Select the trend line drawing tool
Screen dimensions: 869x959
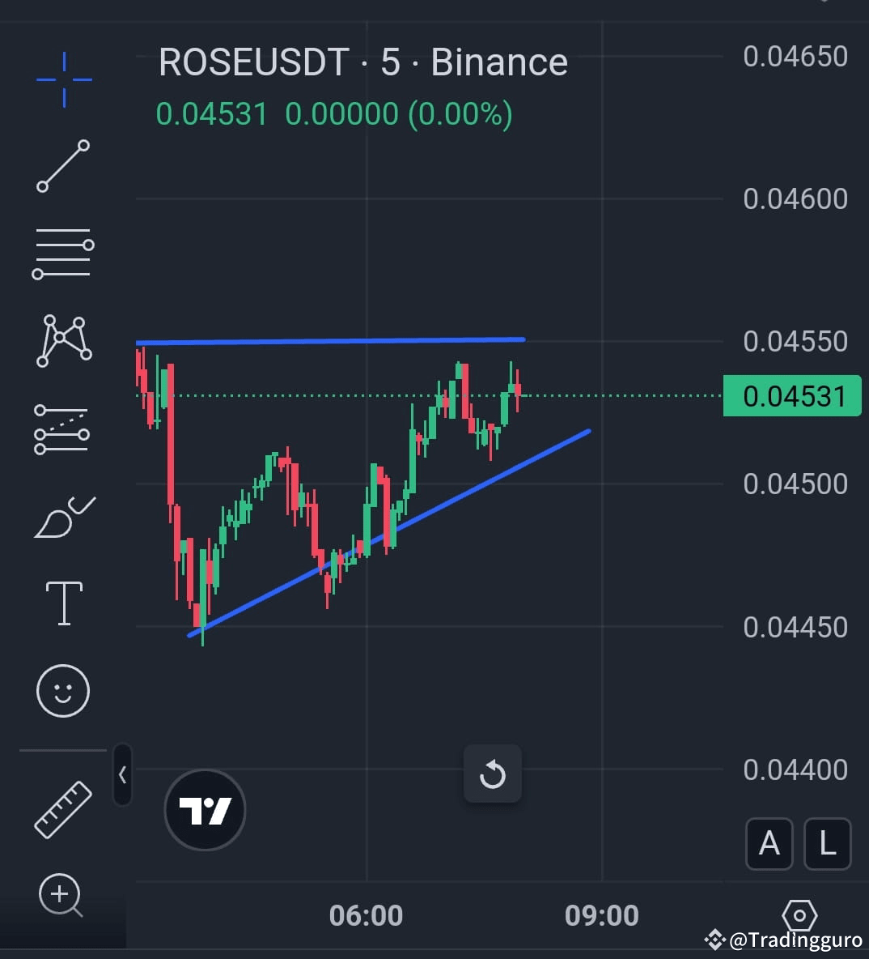coord(64,166)
